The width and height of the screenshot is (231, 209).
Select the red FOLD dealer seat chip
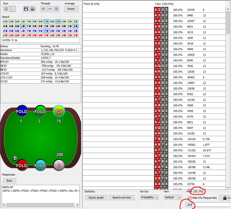pos(22,165)
